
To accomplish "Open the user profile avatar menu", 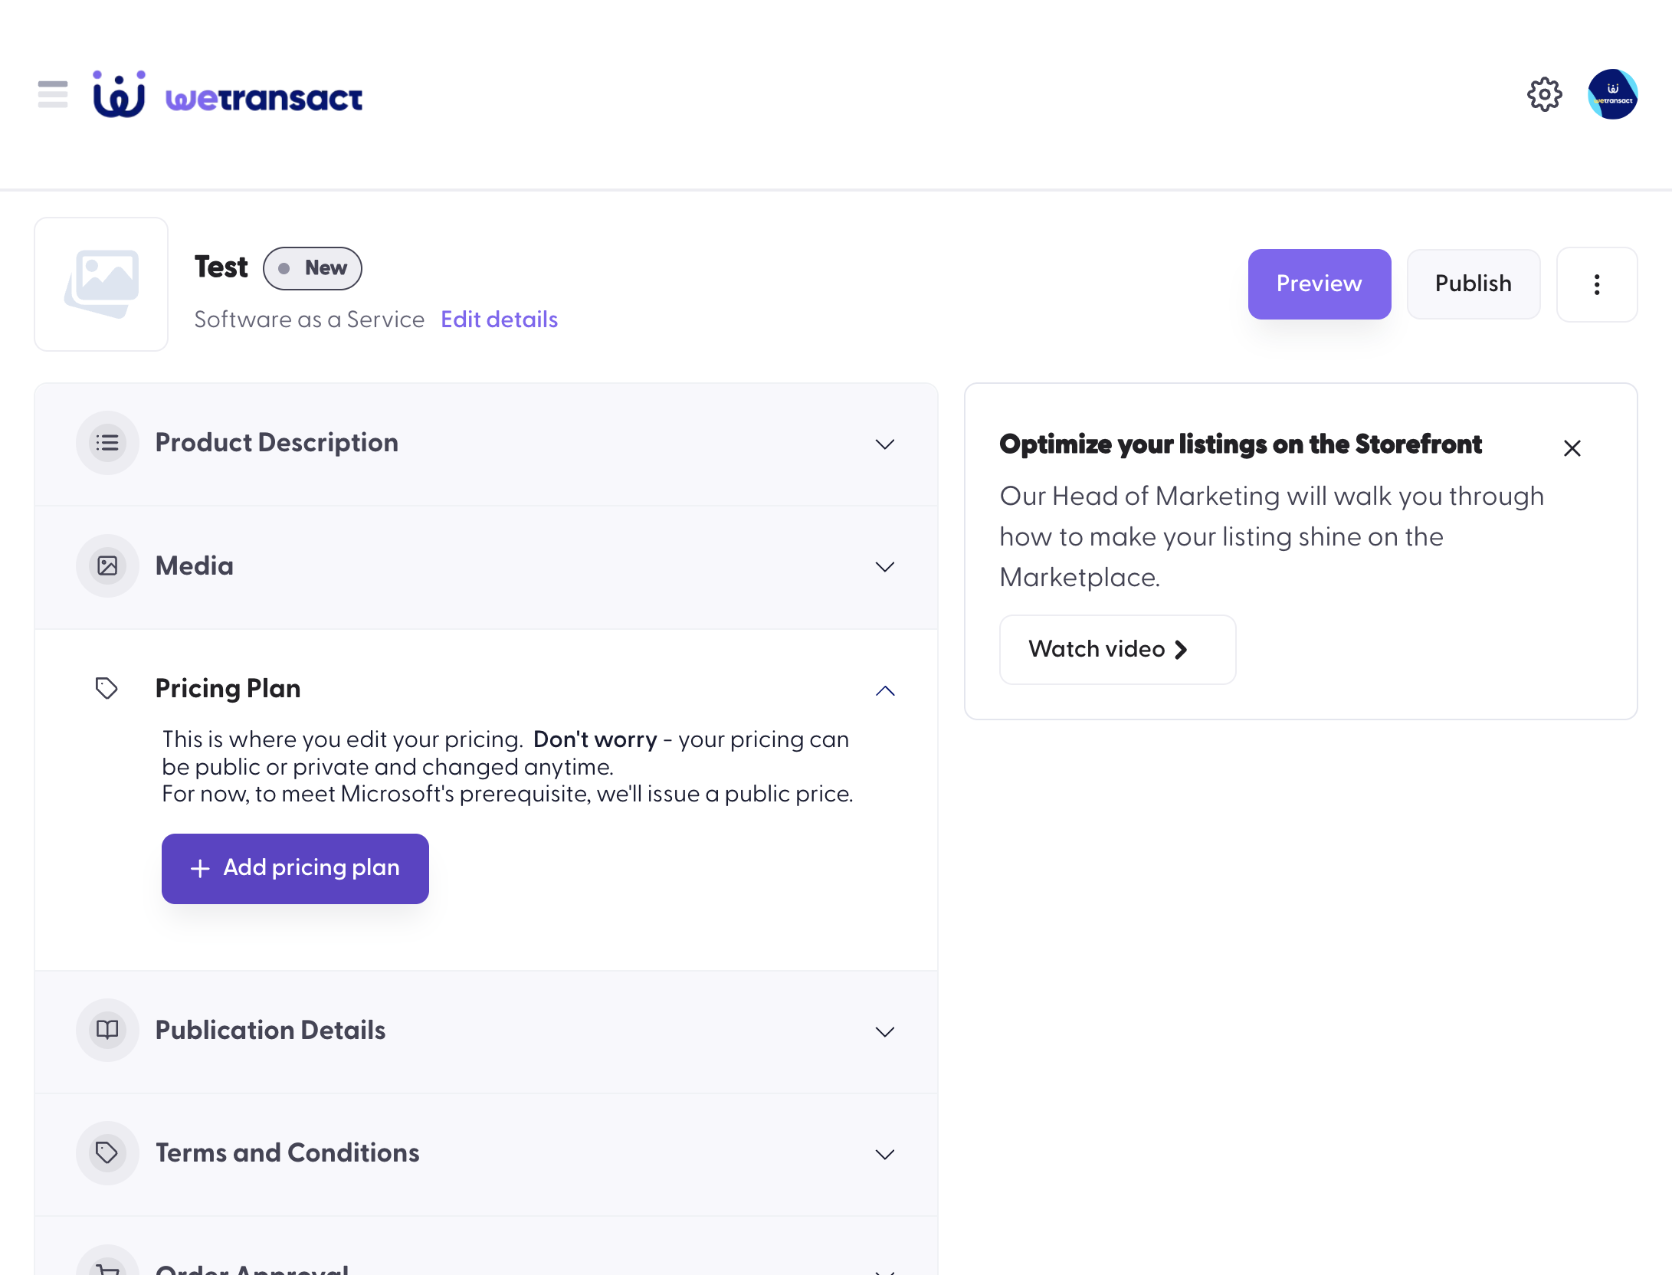I will tap(1612, 94).
